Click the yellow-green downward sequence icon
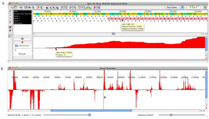Viewport: 209px width, 119px height. click(x=90, y=7)
